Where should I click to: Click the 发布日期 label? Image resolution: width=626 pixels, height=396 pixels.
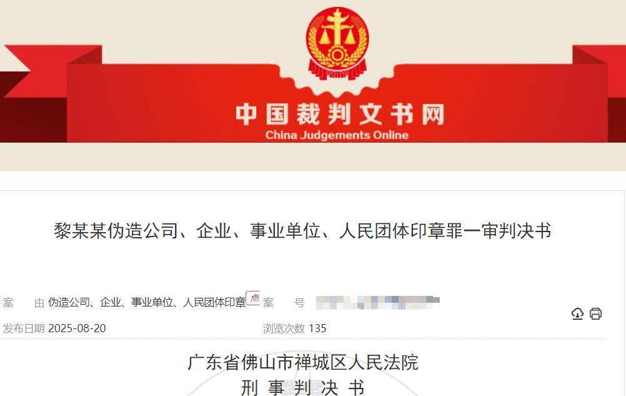point(24,328)
